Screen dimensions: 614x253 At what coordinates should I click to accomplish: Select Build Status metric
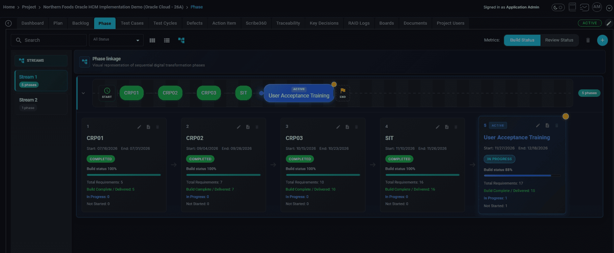[x=522, y=40]
